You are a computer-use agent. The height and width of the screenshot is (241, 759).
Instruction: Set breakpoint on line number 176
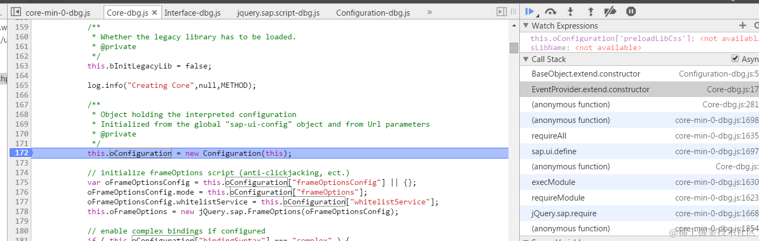tap(21, 192)
